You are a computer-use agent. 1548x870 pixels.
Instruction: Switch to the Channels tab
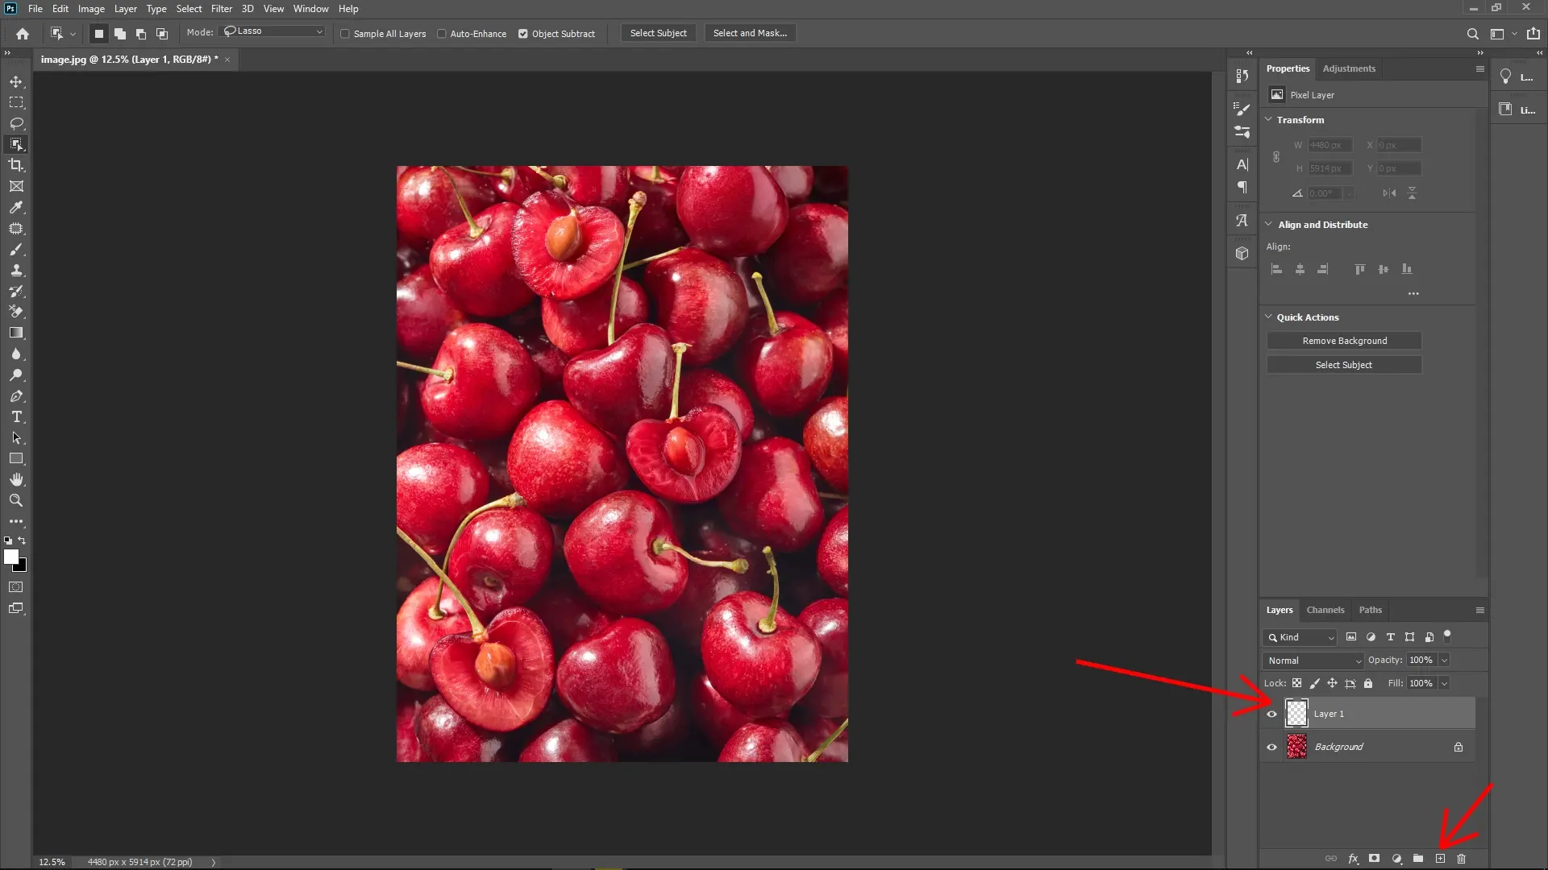[1325, 610]
